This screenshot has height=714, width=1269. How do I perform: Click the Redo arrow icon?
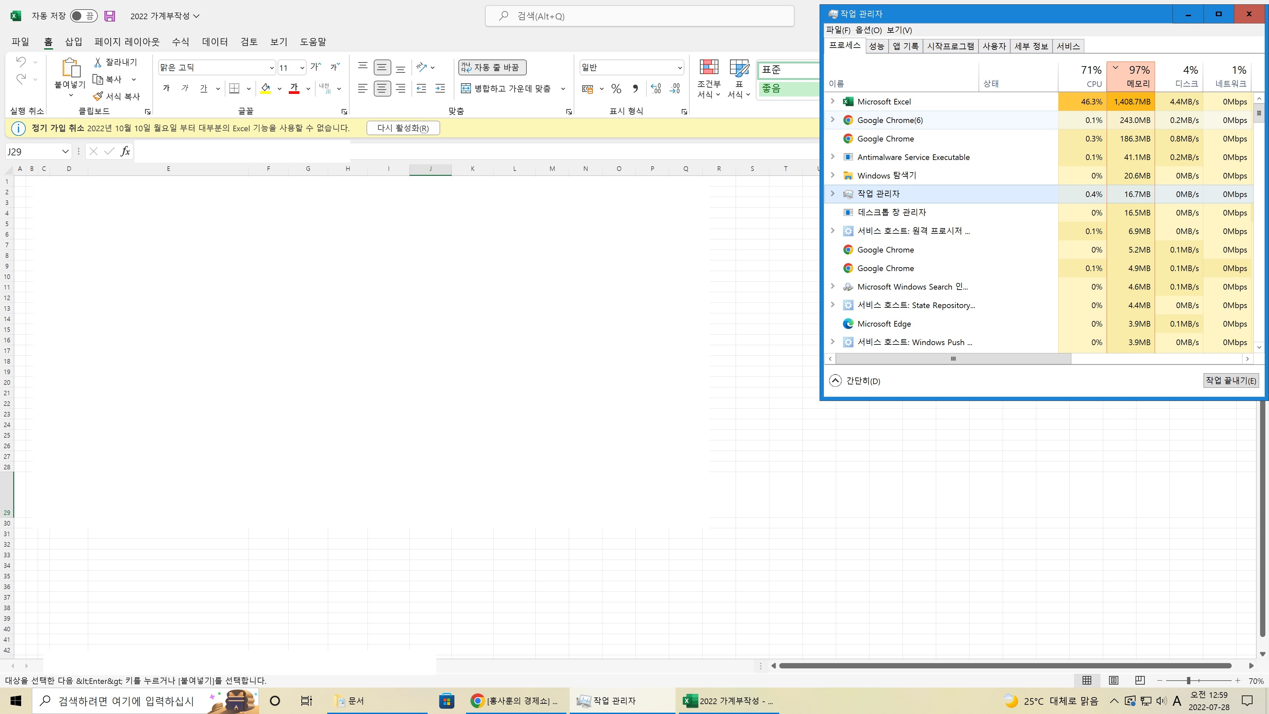coord(21,79)
